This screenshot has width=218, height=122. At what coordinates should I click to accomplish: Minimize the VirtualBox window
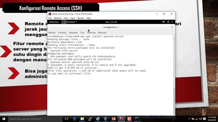click(157, 14)
